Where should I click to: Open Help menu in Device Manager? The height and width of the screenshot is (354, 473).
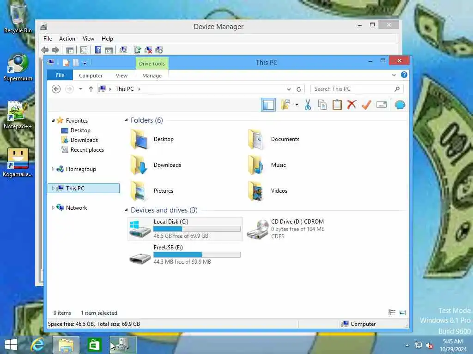(107, 39)
